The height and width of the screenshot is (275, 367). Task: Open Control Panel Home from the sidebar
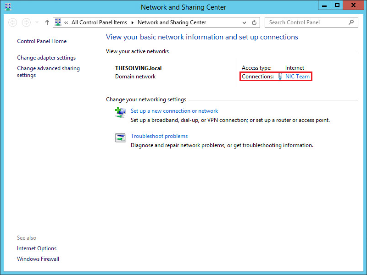click(42, 41)
